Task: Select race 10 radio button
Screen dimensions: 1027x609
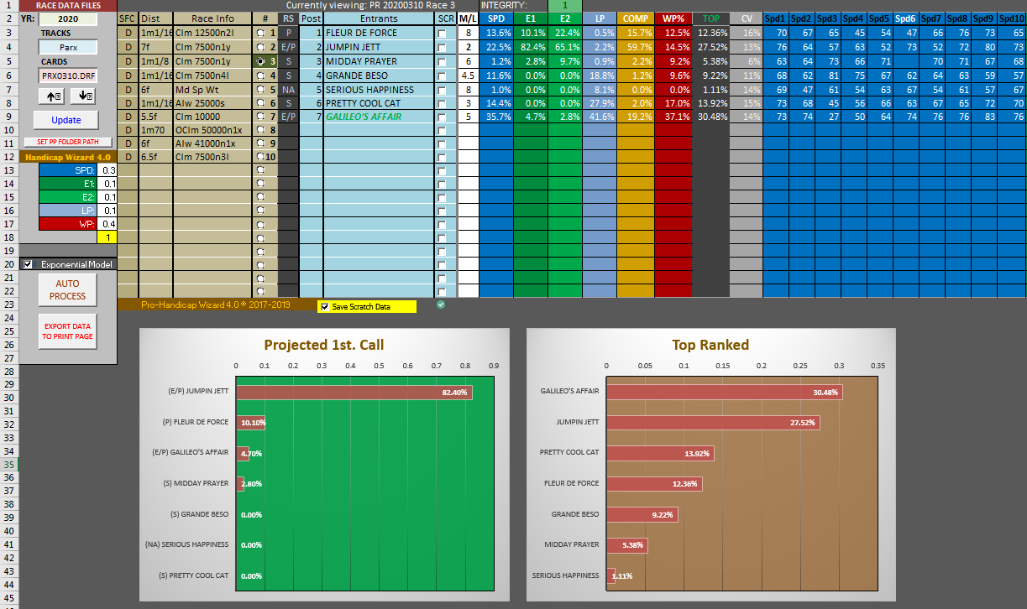Action: coord(259,157)
